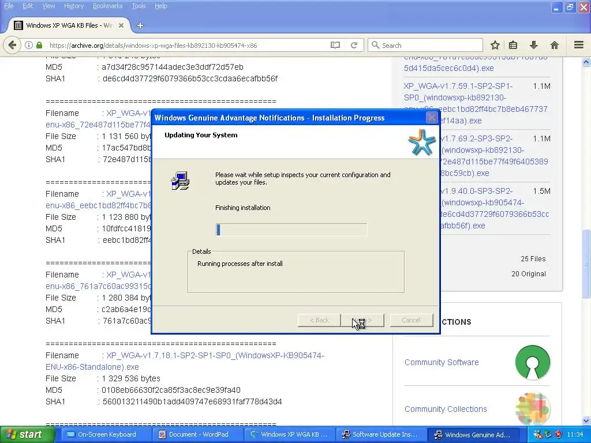Click the installation progress bar
The width and height of the screenshot is (591, 443).
click(x=291, y=230)
